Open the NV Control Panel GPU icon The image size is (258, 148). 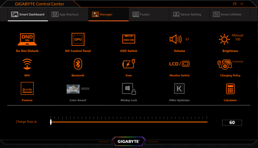[78, 39]
